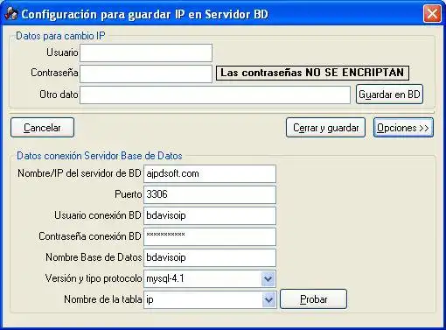Close the configuration dialog window
The image size is (446, 330).
(432, 13)
